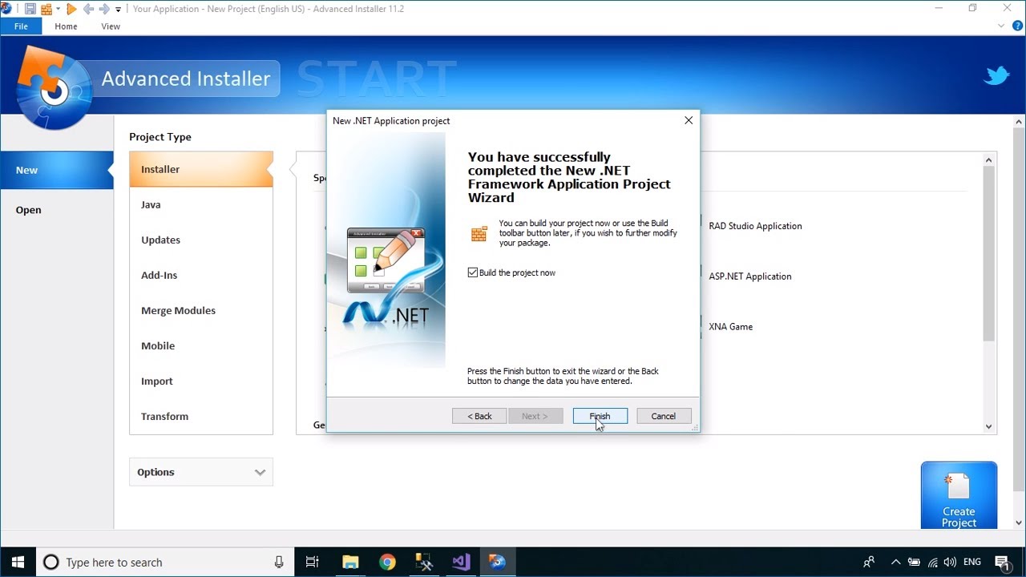Click the microphone icon in search box

[x=279, y=562]
